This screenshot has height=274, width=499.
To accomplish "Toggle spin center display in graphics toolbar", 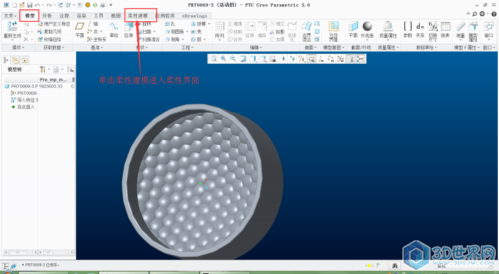I will pyautogui.click(x=360, y=59).
